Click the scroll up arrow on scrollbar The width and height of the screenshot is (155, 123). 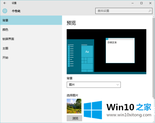(x=153, y=17)
